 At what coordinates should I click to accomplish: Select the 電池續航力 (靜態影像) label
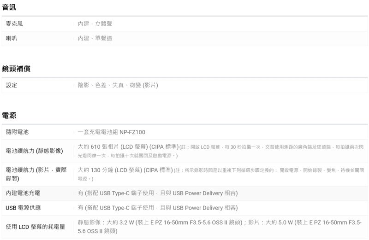(34, 151)
